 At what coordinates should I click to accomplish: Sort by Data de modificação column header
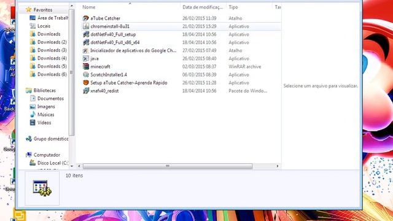click(203, 7)
